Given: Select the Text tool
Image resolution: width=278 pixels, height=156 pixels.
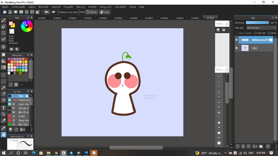Looking at the screenshot, I should click(3, 108).
